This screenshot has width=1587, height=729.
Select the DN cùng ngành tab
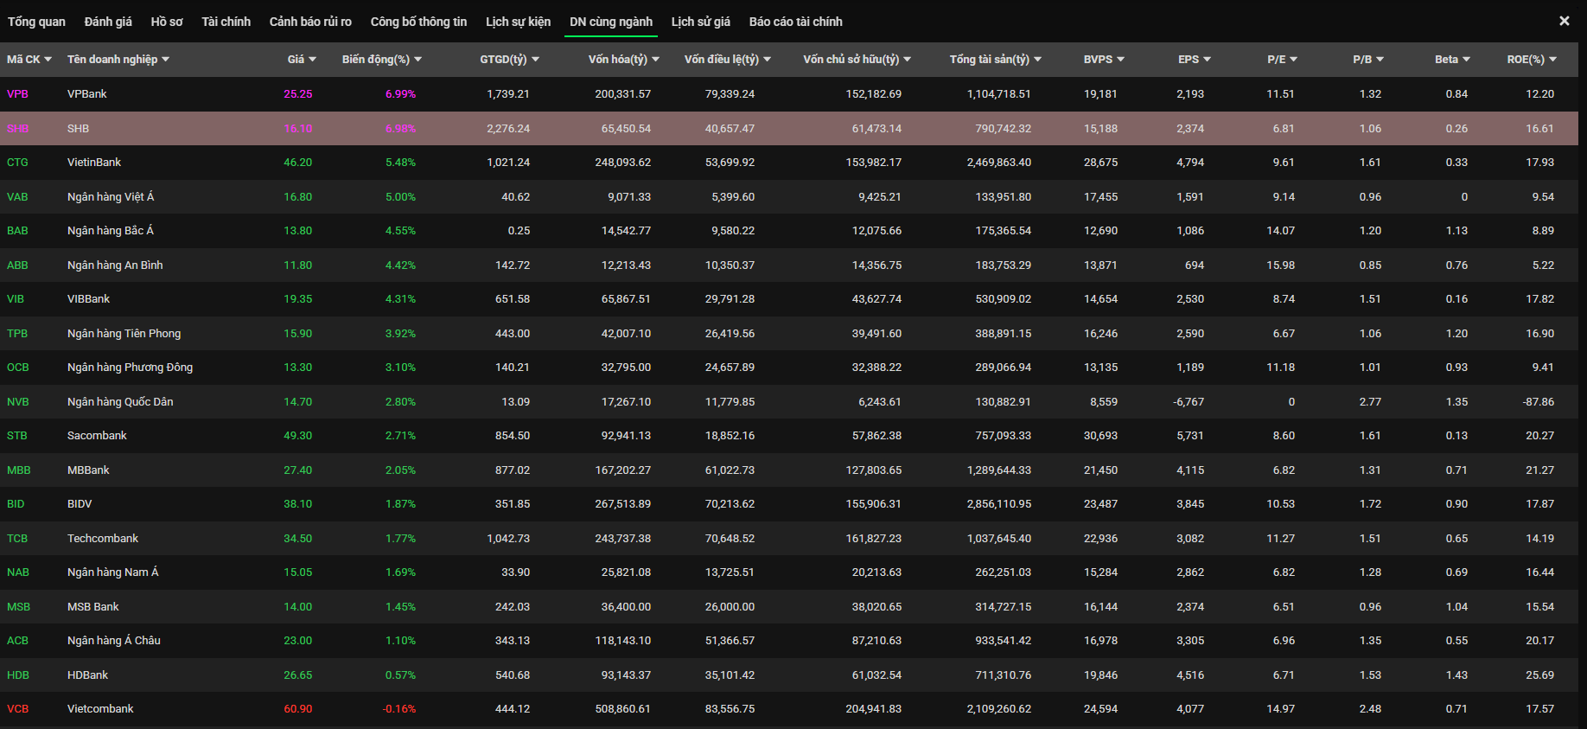[x=611, y=22]
